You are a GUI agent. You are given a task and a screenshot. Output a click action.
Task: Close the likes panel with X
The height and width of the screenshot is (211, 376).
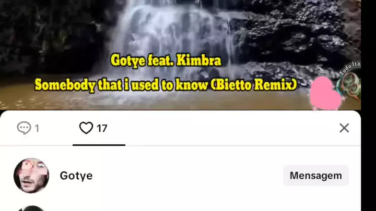click(x=344, y=128)
